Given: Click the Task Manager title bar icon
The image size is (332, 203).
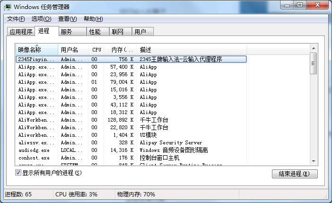Looking at the screenshot, I should (8, 7).
